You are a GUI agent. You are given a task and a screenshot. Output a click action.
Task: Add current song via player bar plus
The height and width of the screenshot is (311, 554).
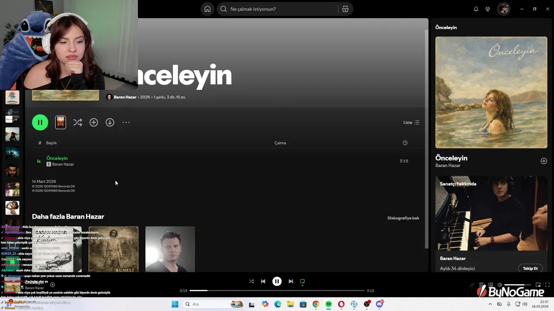click(52, 285)
